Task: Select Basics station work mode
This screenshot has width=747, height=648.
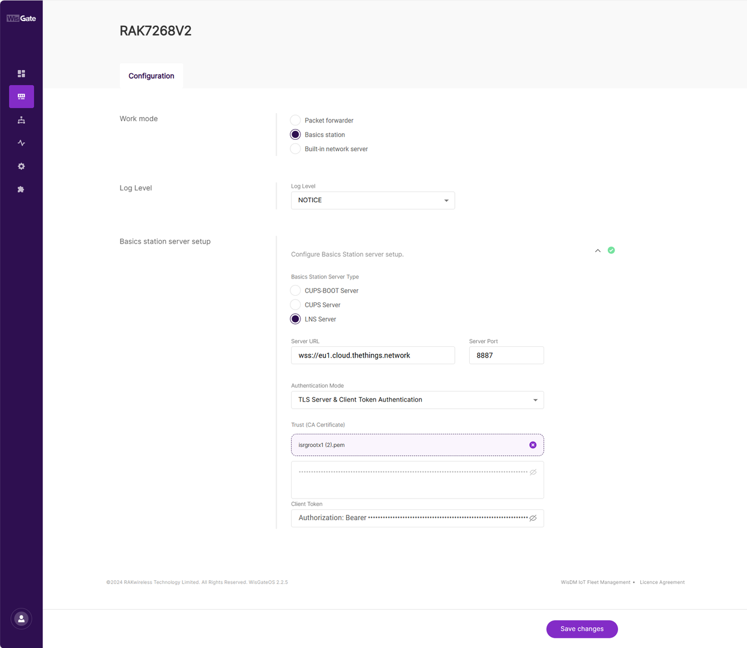Action: coord(295,134)
